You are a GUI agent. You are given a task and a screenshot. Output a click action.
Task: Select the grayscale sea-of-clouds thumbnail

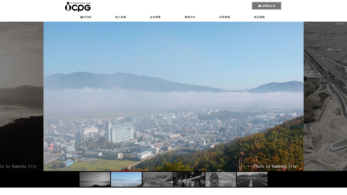click(x=95, y=179)
